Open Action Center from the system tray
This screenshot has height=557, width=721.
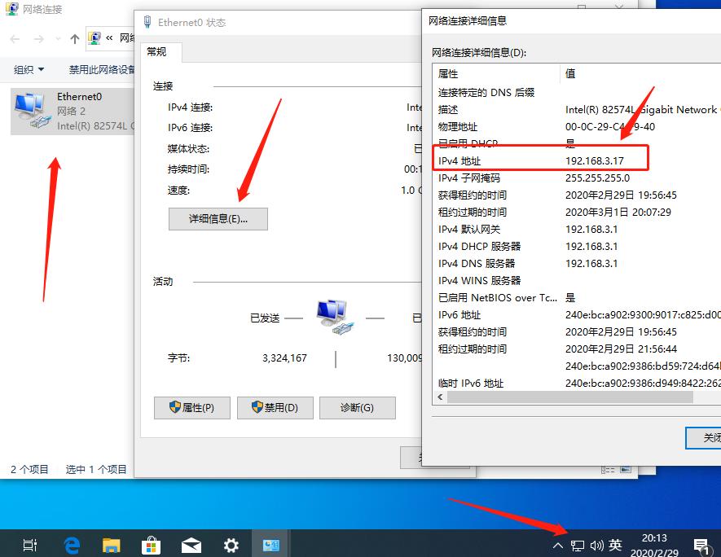coord(701,544)
